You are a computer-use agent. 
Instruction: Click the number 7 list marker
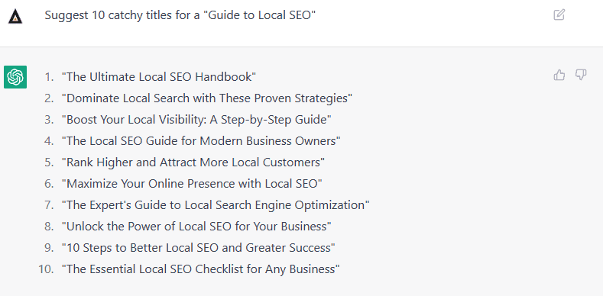(49, 205)
